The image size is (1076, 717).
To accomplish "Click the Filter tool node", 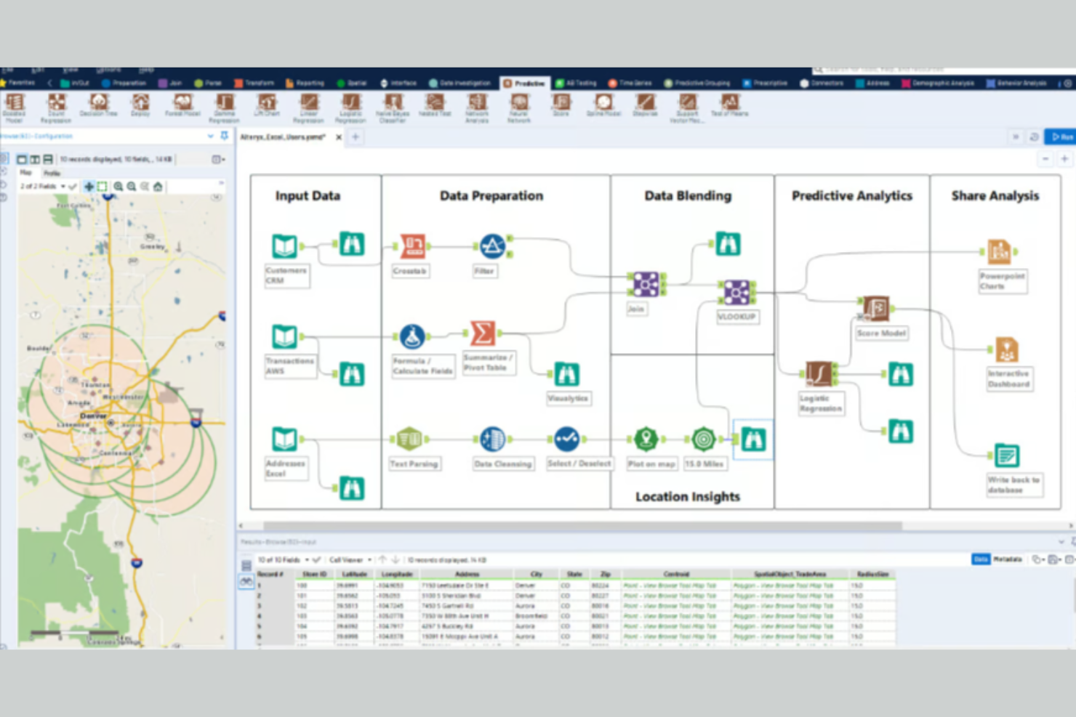I will click(492, 246).
